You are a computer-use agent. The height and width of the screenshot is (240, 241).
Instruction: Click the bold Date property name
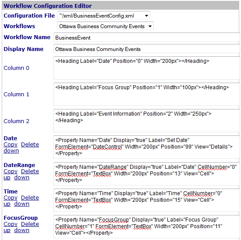coord(11,138)
